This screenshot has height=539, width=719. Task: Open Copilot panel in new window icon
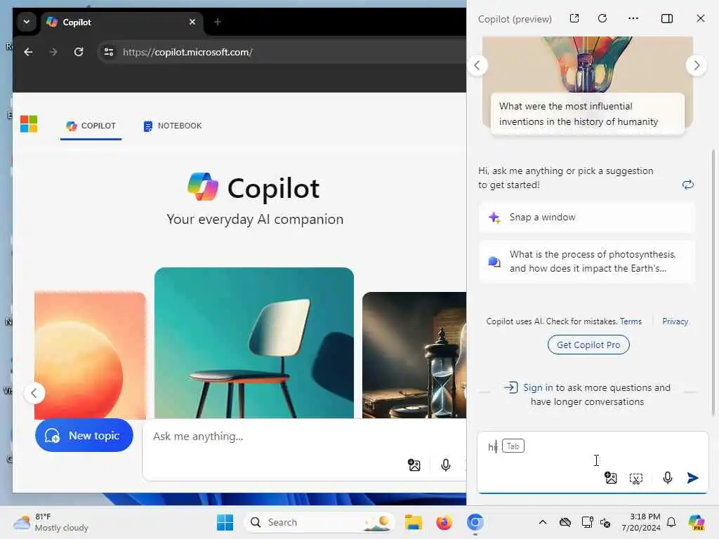pos(574,18)
